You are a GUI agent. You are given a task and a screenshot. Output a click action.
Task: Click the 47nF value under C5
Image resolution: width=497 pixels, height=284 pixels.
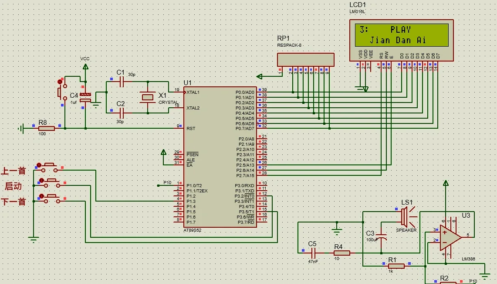click(313, 262)
